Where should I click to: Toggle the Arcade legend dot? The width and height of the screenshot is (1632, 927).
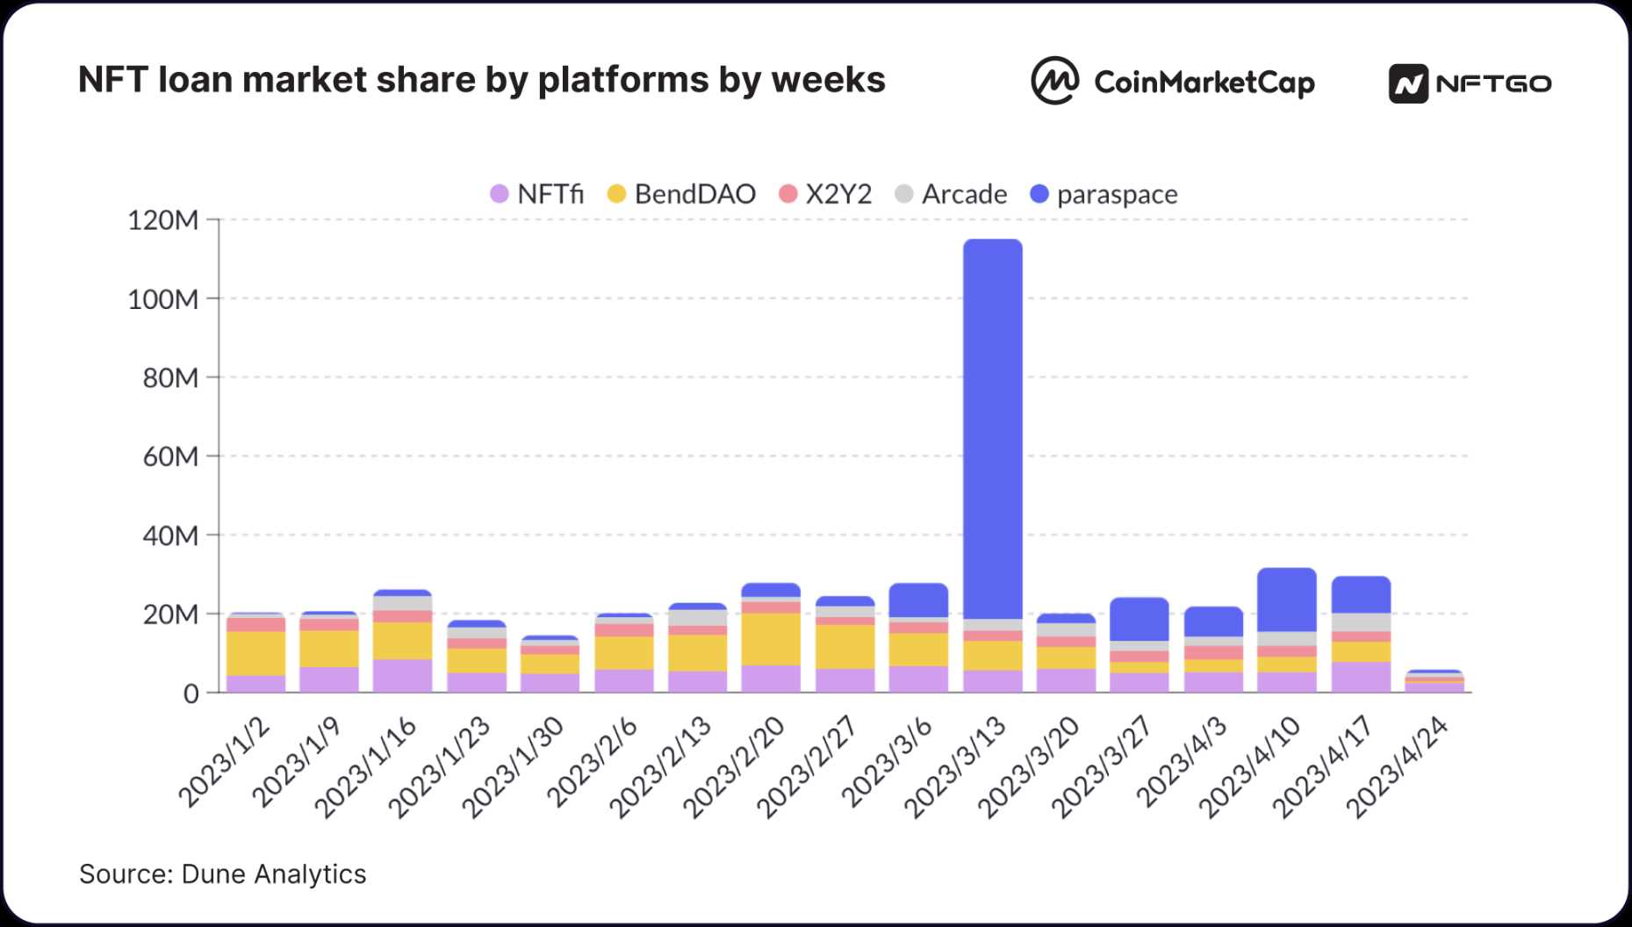tap(903, 194)
